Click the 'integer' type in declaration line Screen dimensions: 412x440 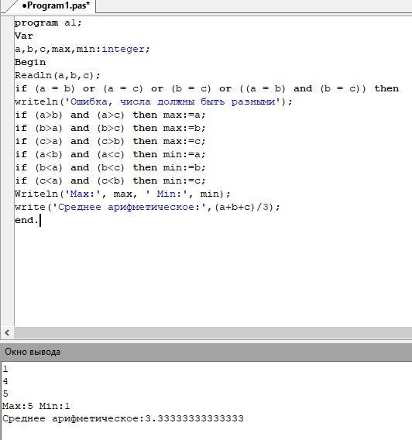122,49
